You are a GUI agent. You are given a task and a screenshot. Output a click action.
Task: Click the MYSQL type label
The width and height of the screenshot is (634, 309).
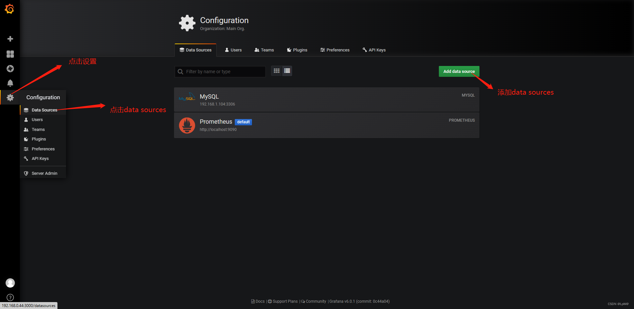(x=468, y=95)
